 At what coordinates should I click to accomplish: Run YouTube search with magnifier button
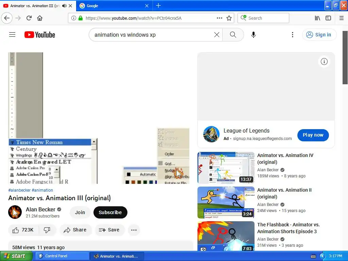[233, 35]
